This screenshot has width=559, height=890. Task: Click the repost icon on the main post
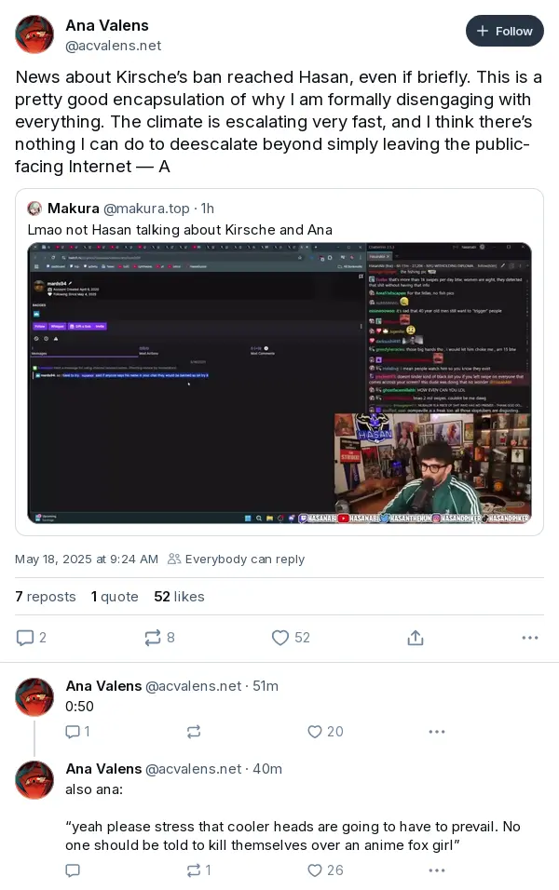(153, 638)
